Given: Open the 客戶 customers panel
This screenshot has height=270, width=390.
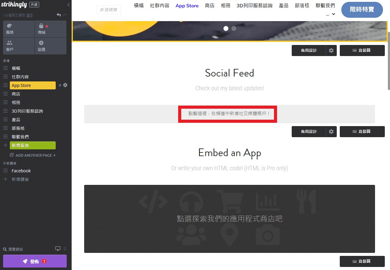Looking at the screenshot, I should (x=19, y=46).
